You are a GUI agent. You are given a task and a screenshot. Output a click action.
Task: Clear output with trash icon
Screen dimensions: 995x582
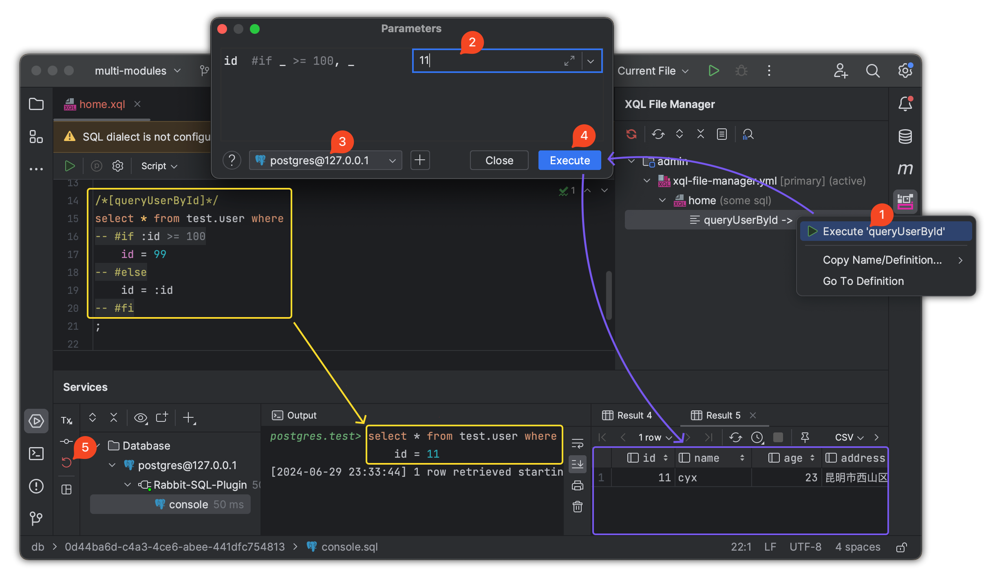(x=577, y=507)
